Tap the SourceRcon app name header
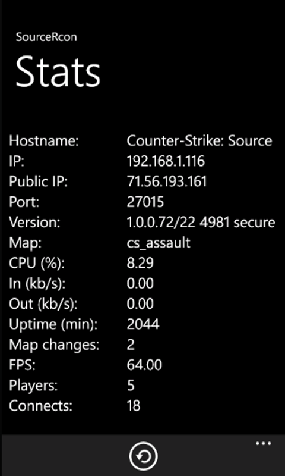285x476 pixels. [x=46, y=37]
